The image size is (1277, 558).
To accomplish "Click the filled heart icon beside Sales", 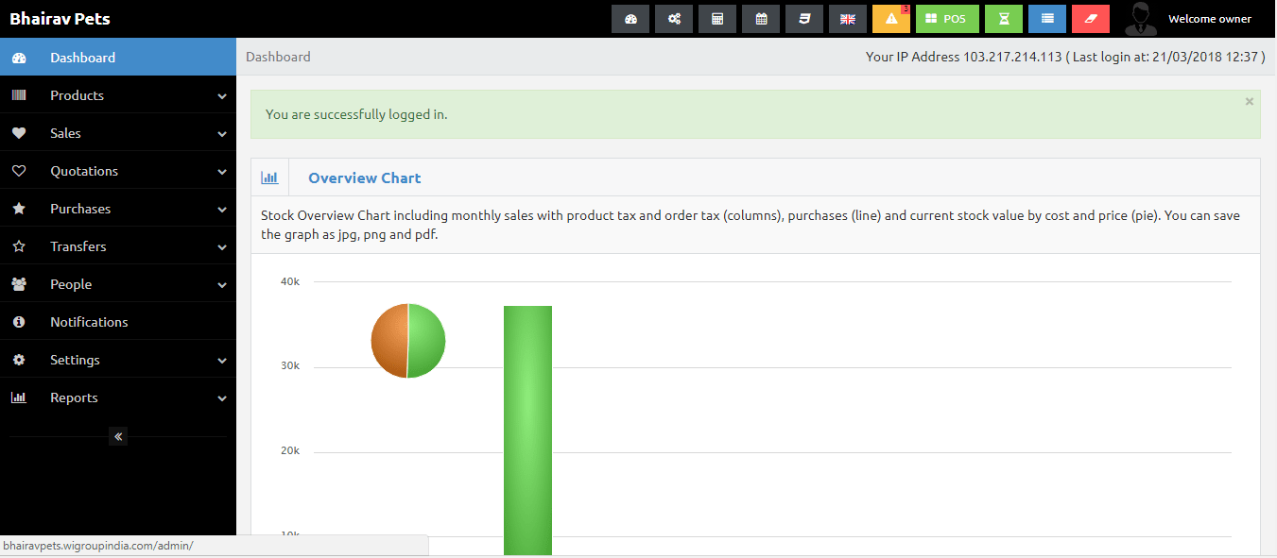I will tap(19, 133).
